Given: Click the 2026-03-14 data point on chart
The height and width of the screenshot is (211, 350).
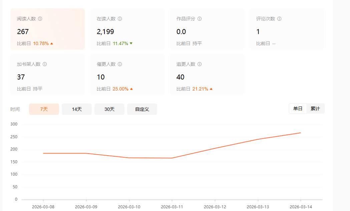Looking at the screenshot, I should click(x=301, y=133).
